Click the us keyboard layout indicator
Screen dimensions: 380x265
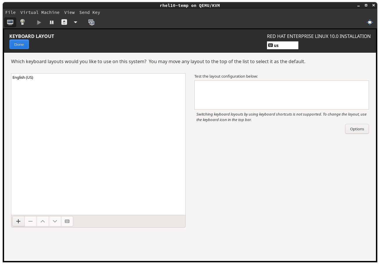point(283,45)
